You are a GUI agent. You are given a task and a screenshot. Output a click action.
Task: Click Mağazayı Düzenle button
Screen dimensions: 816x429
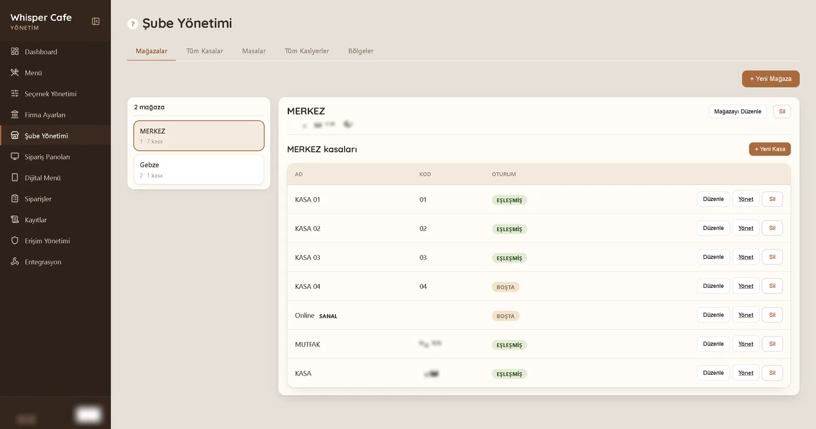(737, 112)
